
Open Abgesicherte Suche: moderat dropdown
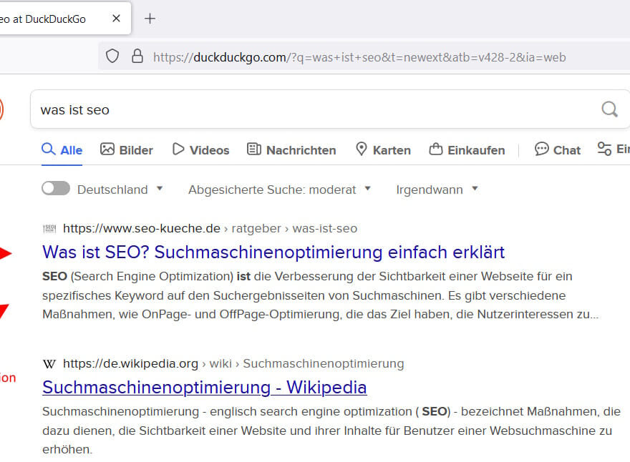point(279,189)
